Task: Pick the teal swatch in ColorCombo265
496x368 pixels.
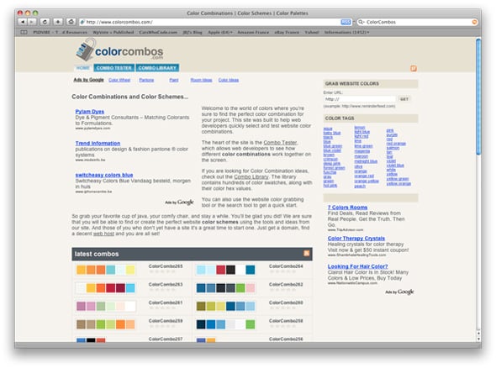Action: click(111, 270)
